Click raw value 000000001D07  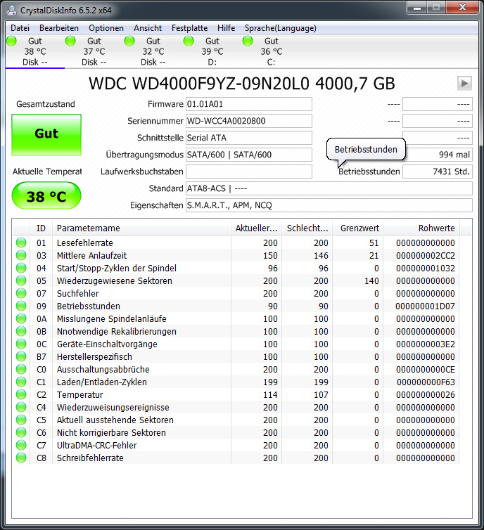point(425,306)
